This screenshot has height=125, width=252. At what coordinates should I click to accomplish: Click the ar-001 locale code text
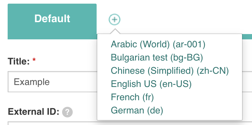tap(189, 44)
